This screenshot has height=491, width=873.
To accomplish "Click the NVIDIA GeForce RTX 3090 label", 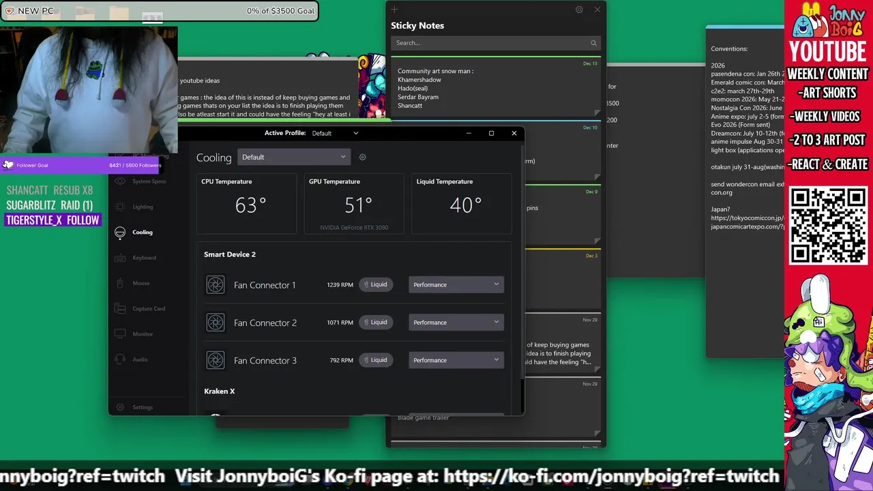I will [354, 228].
